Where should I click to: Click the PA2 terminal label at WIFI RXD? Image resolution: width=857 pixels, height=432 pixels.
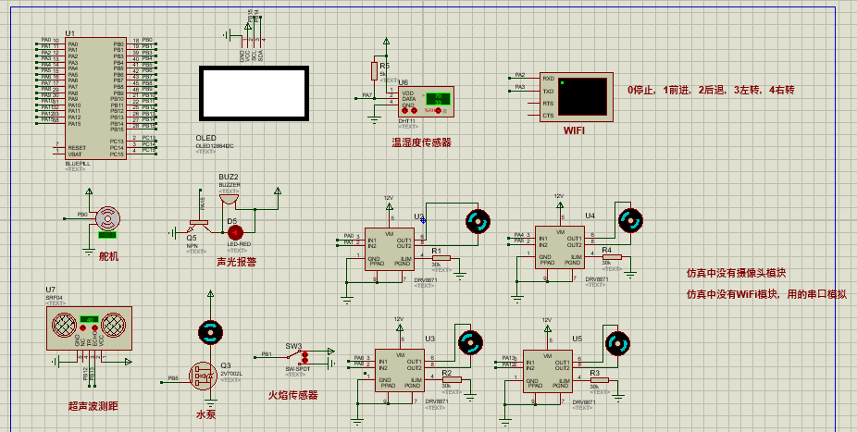520,75
